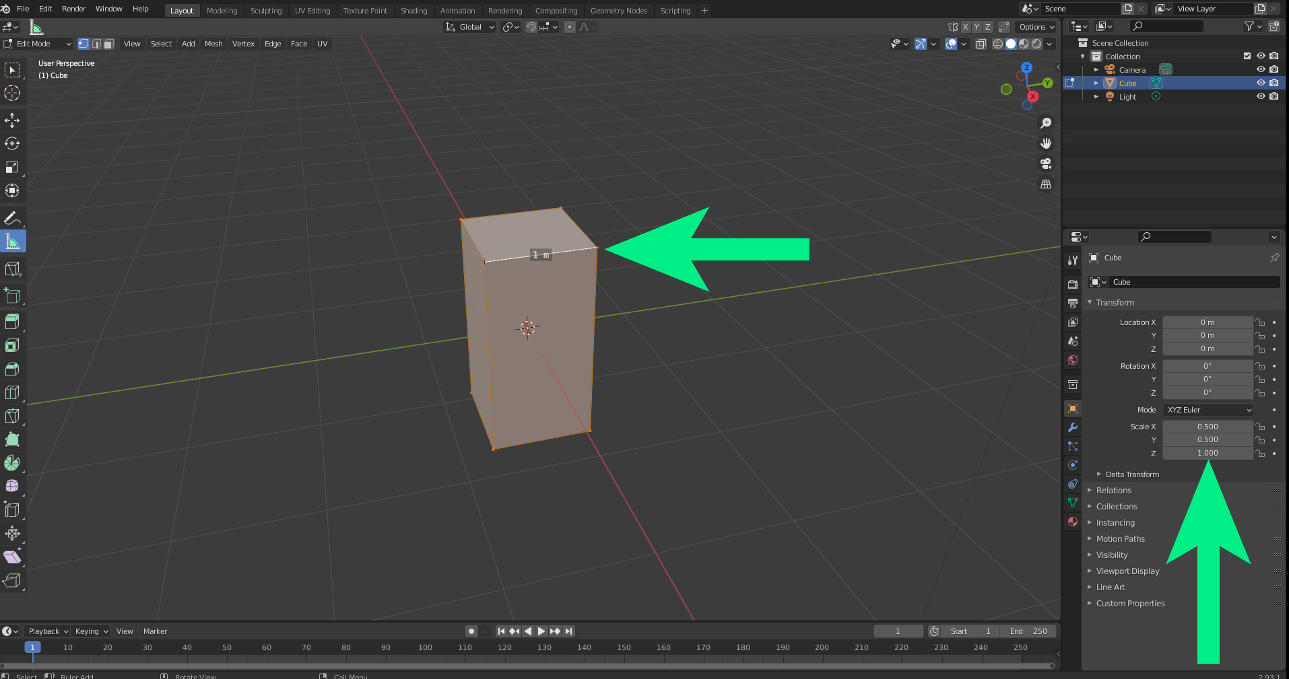Expand the Delta Transform panel

coord(1131,474)
